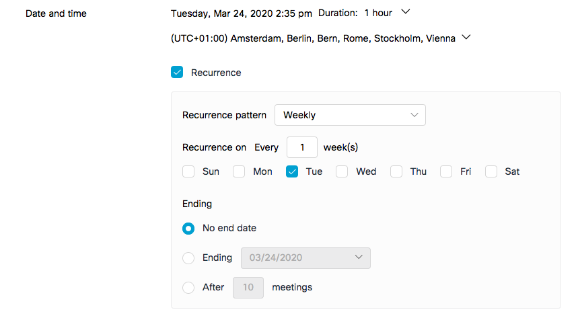
Task: Check the Sun day checkbox
Action: click(x=188, y=171)
